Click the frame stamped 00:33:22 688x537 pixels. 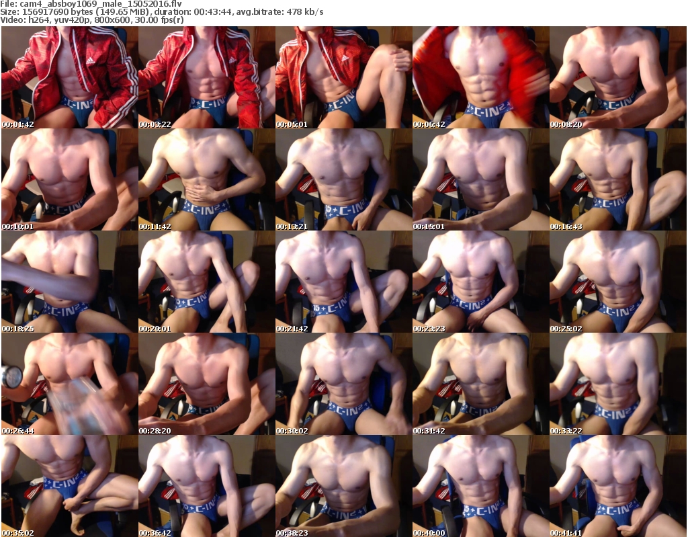click(617, 384)
